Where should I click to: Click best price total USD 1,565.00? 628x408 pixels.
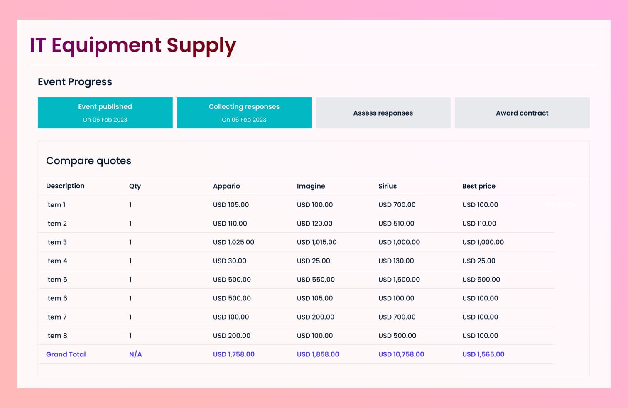point(483,354)
